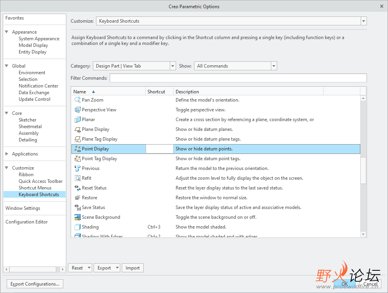This screenshot has height=293, width=388.
Task: Collapse the Appearance tree section
Action: coord(7,32)
